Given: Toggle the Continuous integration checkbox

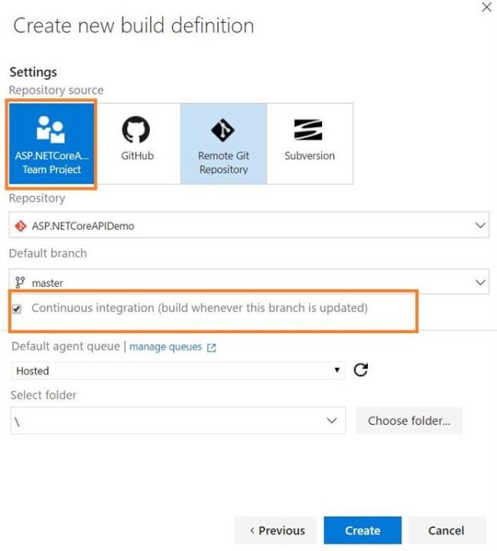Looking at the screenshot, I should coord(18,308).
